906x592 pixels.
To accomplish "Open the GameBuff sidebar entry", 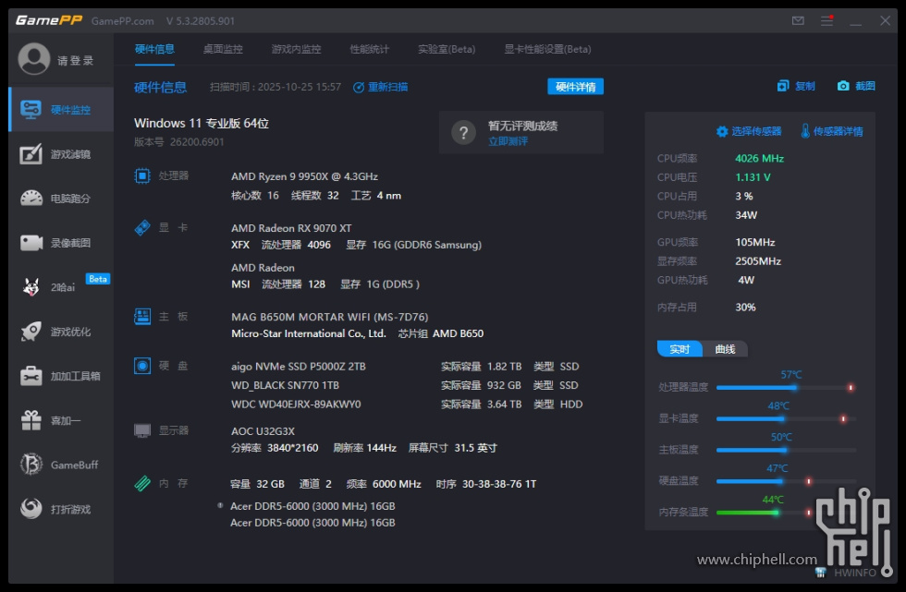I will [60, 465].
